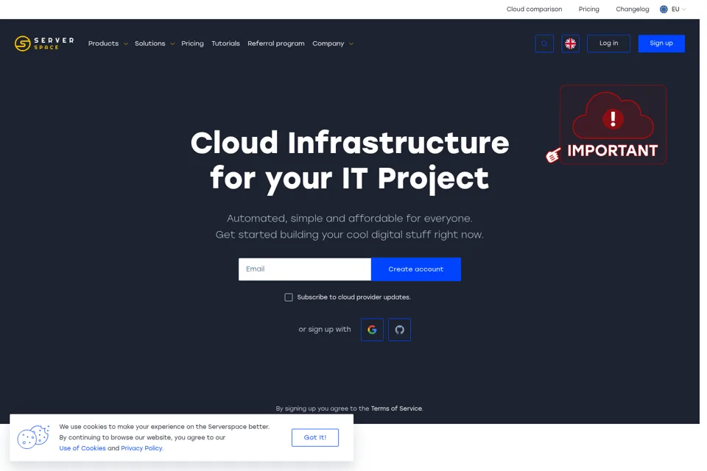The height and width of the screenshot is (471, 707).
Task: Click the Serverspace logo
Action: [44, 43]
